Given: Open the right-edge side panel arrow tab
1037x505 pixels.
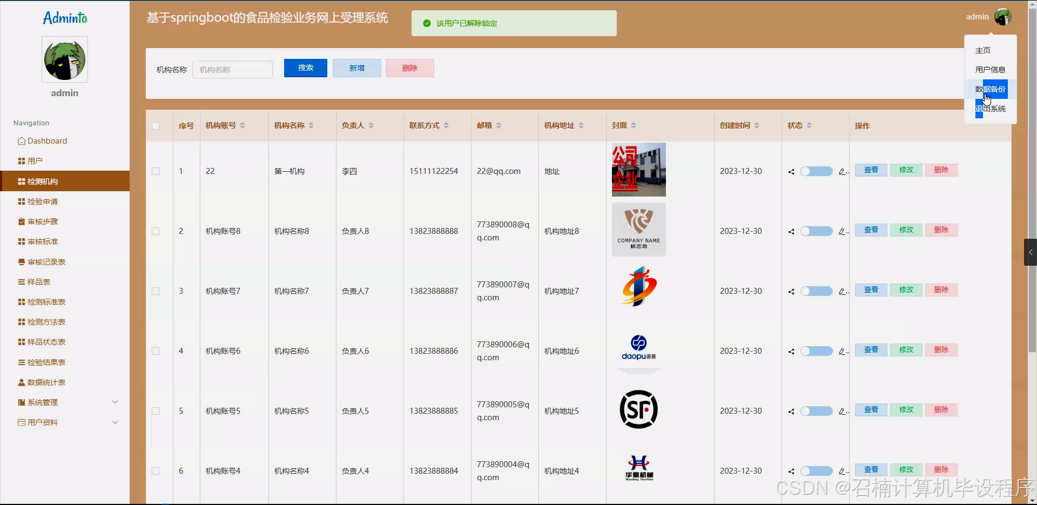Looking at the screenshot, I should coord(1031,252).
